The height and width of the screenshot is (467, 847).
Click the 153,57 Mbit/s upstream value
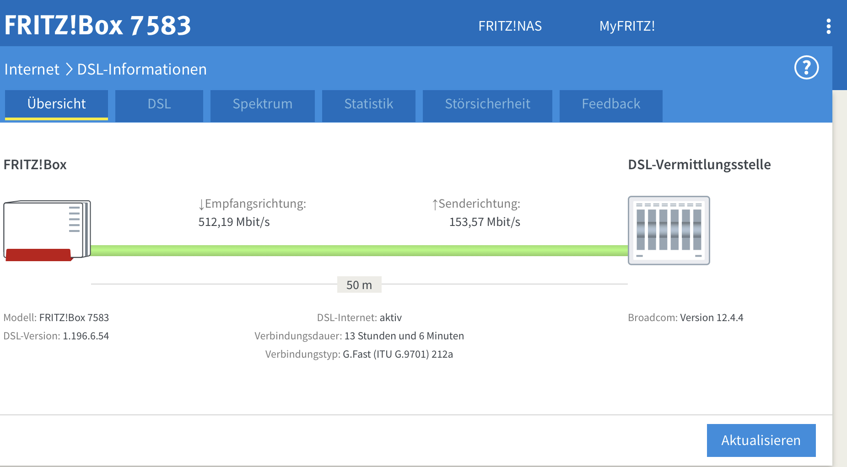(485, 222)
